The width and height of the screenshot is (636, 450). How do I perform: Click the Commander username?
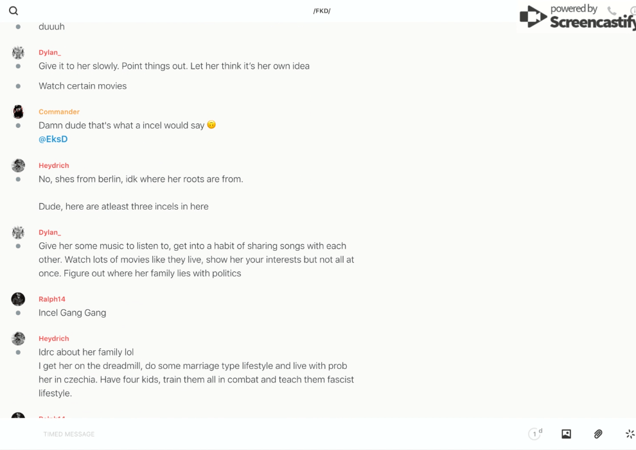(x=59, y=112)
